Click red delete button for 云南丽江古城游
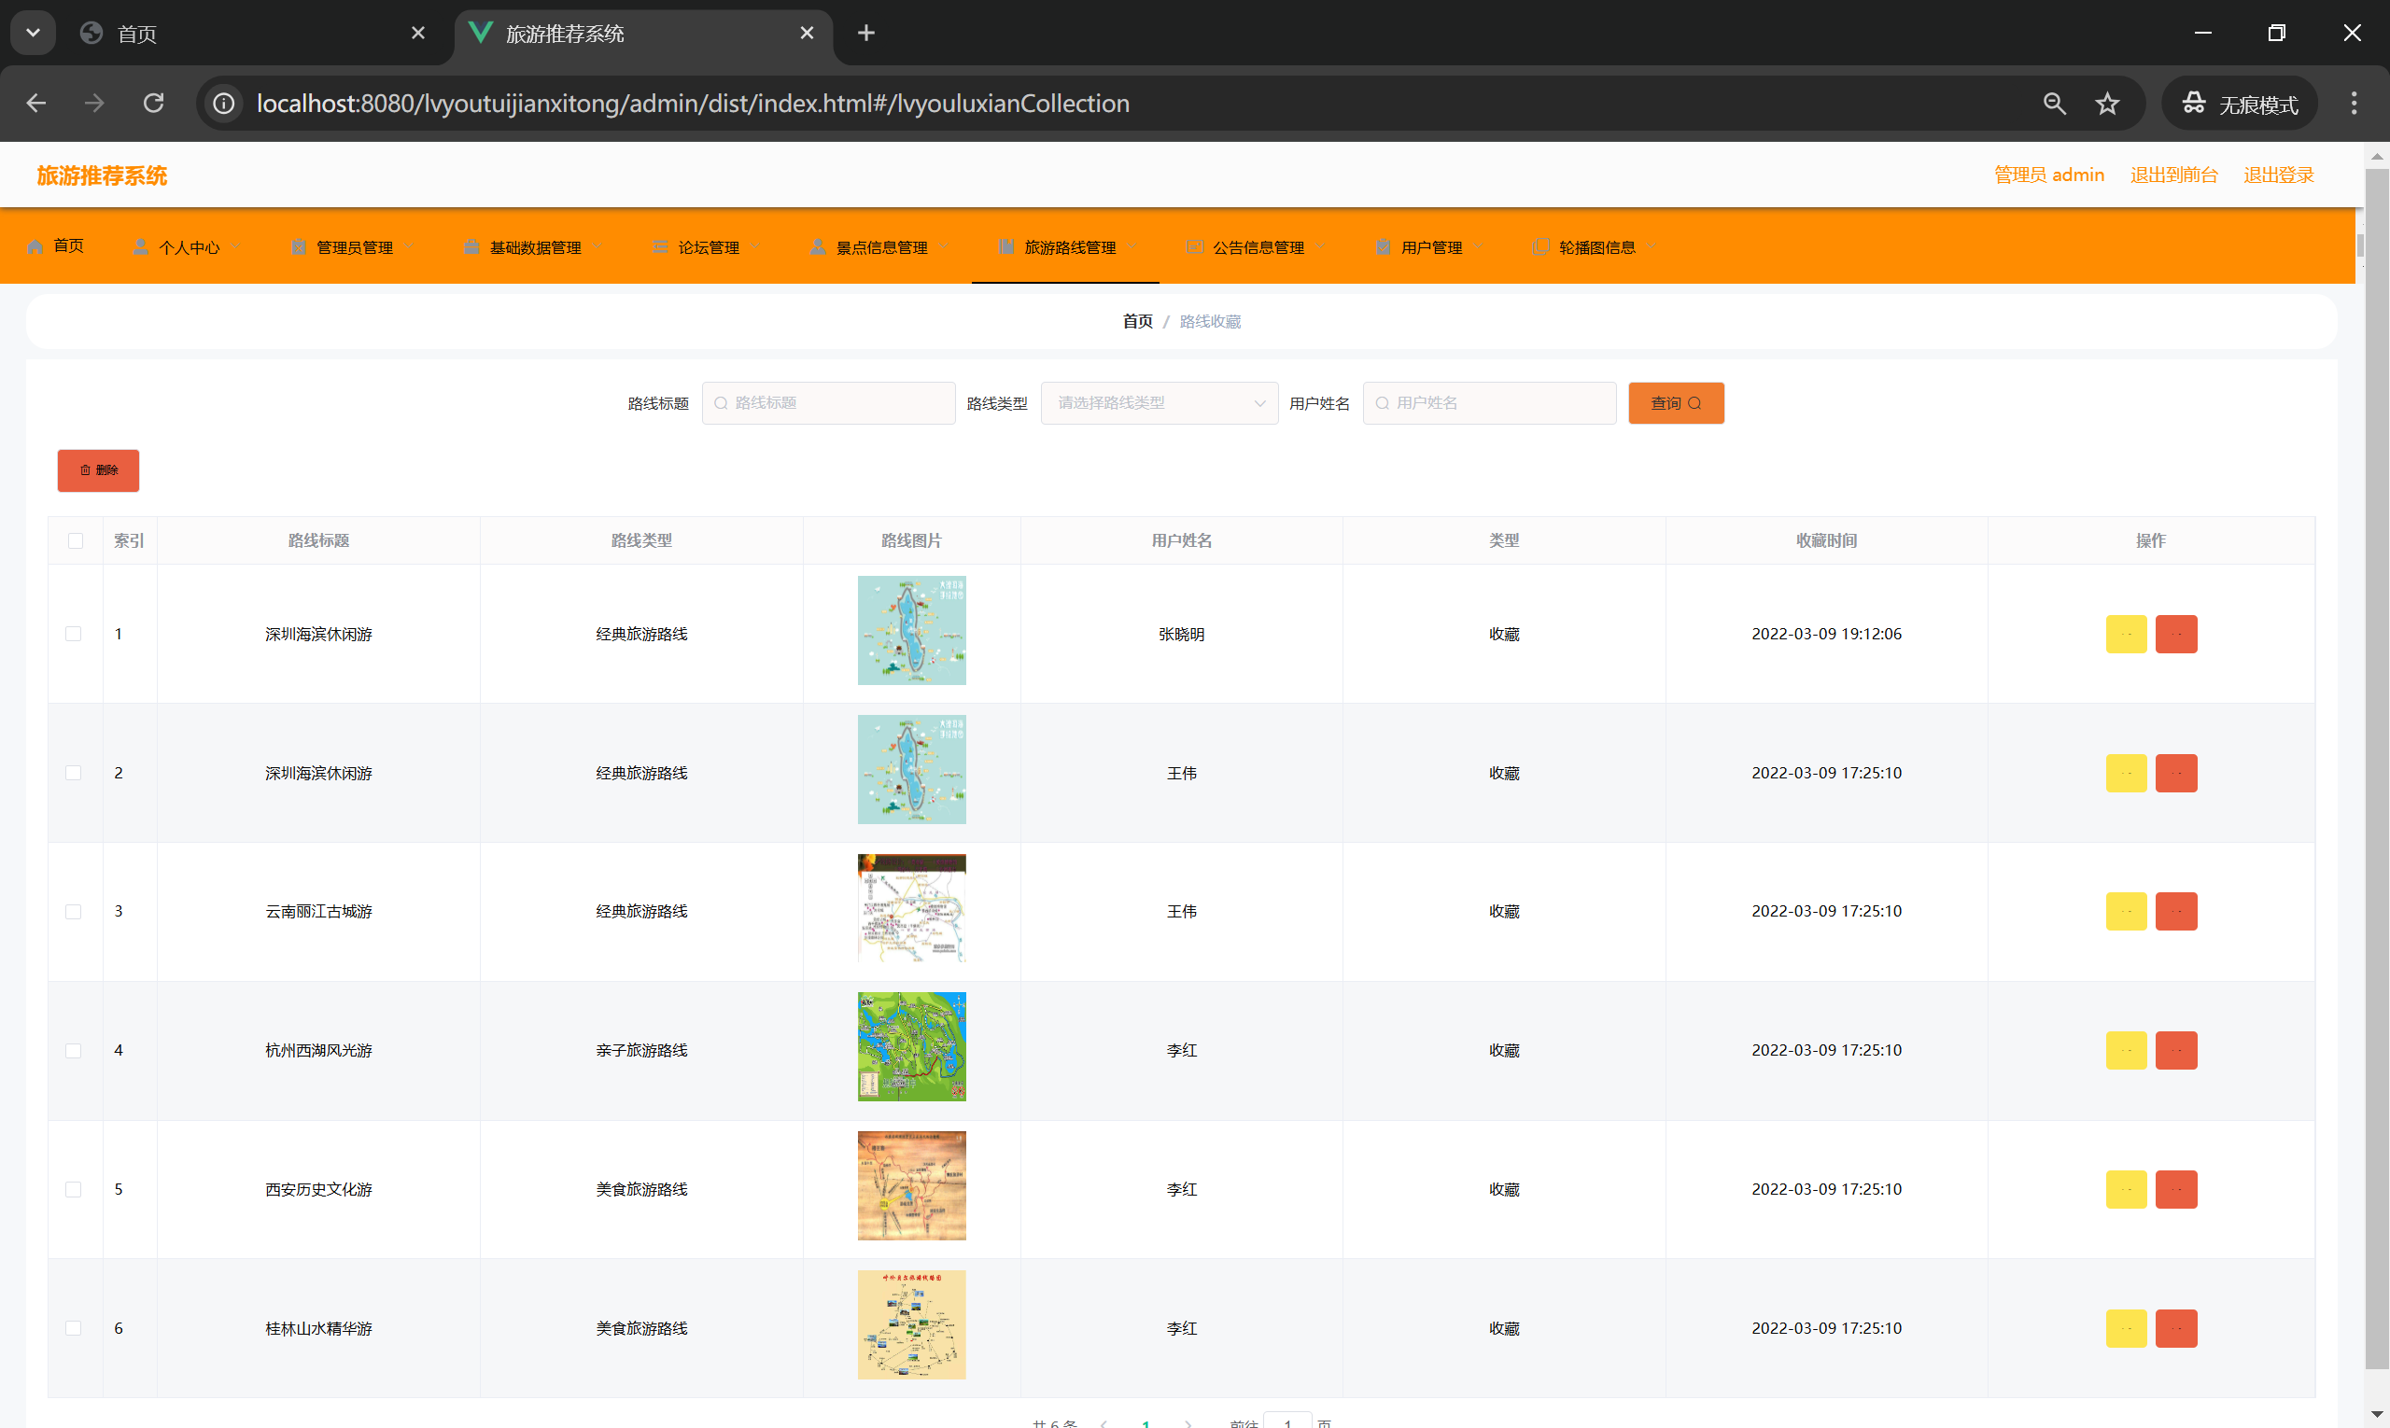The image size is (2390, 1428). click(2175, 911)
